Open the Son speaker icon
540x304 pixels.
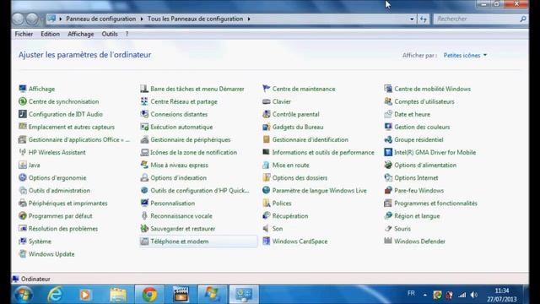[x=267, y=229]
